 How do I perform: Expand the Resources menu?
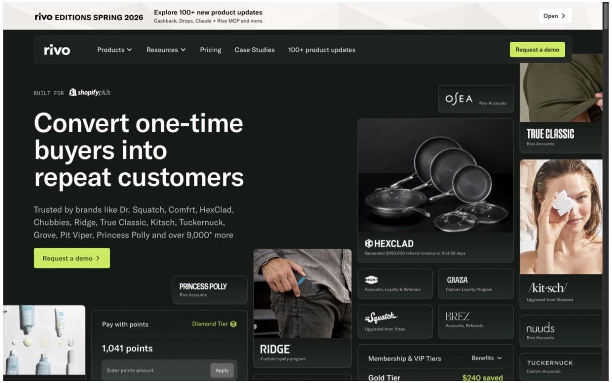click(166, 50)
